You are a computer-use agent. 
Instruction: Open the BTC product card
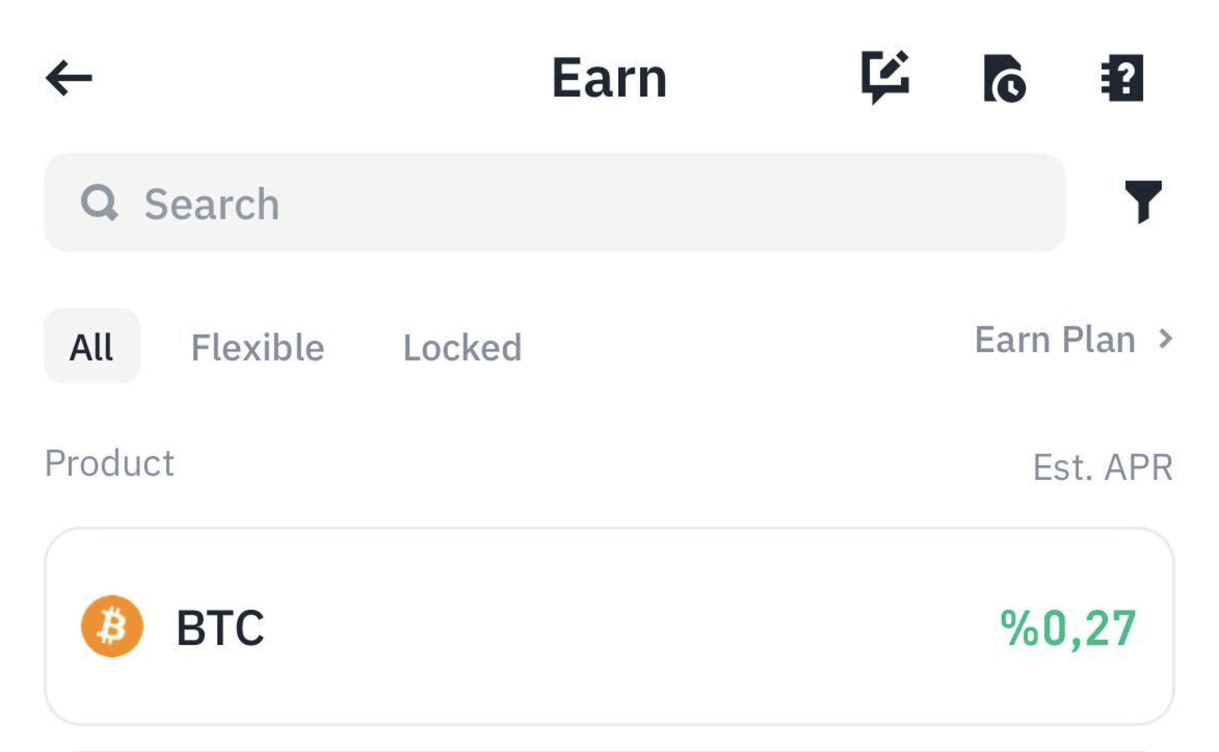pyautogui.click(x=609, y=626)
